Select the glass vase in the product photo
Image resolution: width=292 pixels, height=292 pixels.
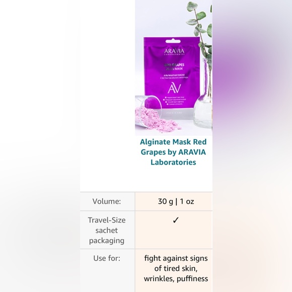pyautogui.click(x=202, y=93)
